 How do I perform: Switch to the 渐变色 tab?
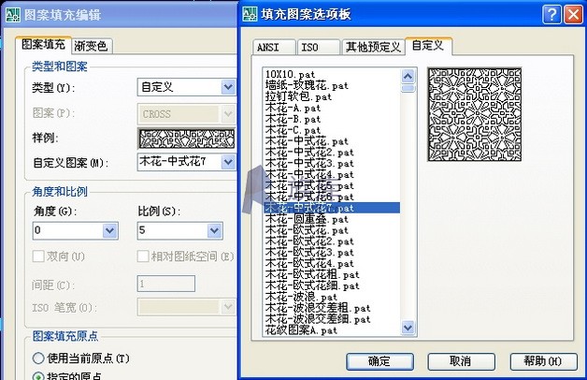coord(91,46)
